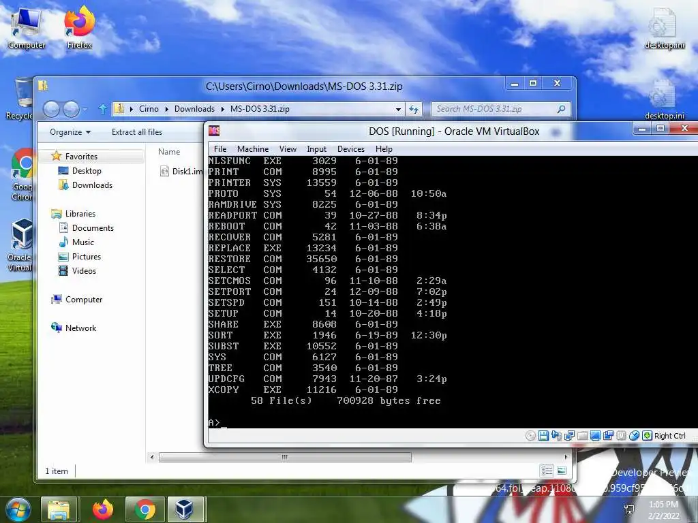
Task: Select the Google Chrome desktop shortcut
Action: click(x=21, y=175)
